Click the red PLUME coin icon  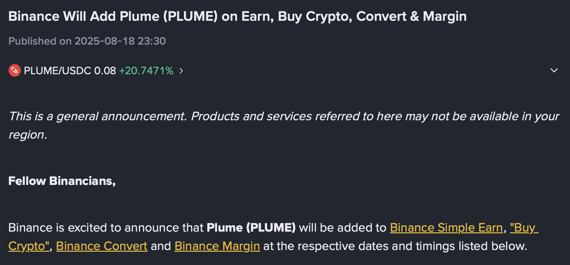click(x=14, y=71)
